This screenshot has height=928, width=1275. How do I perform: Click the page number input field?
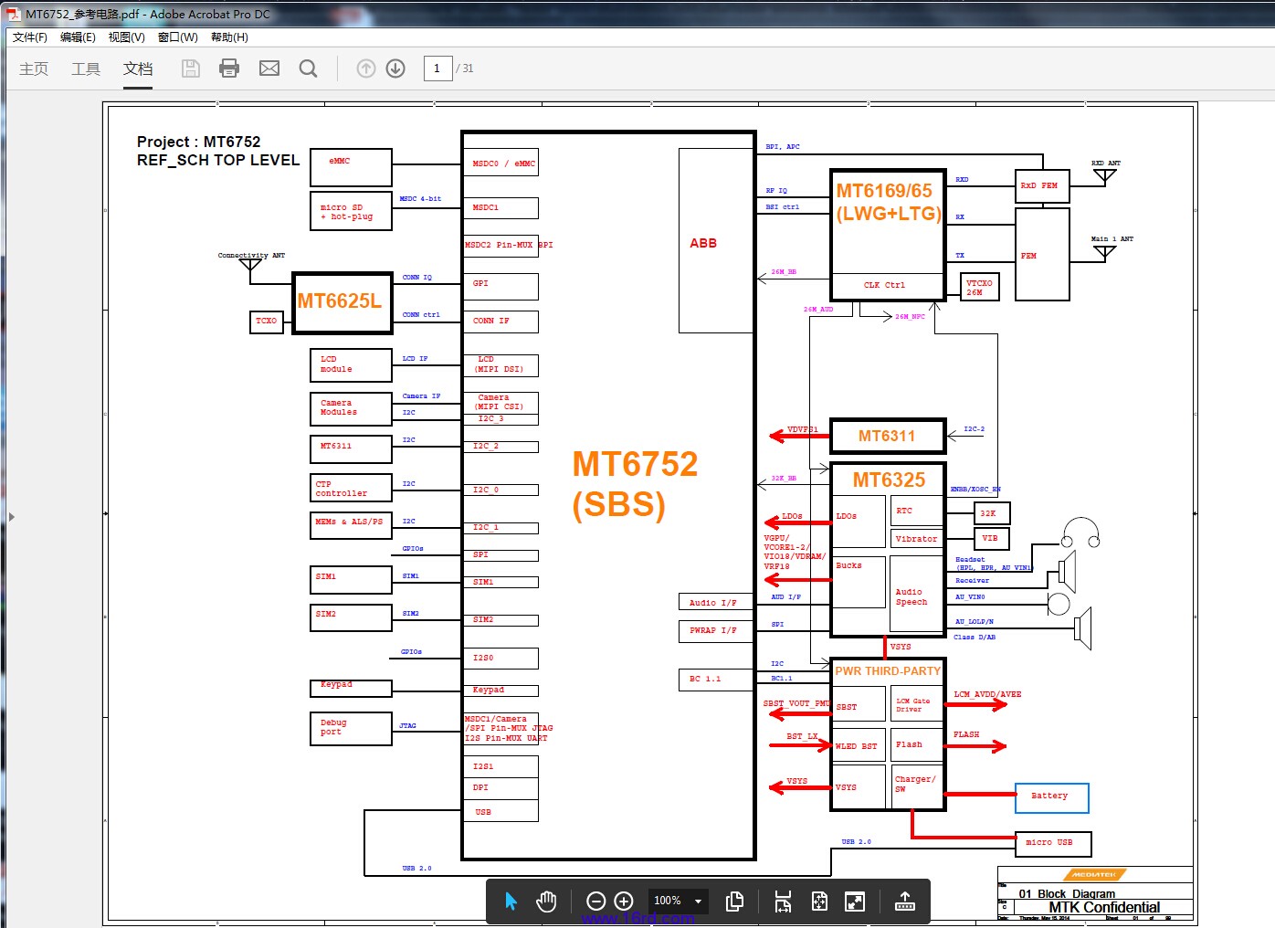click(x=437, y=69)
